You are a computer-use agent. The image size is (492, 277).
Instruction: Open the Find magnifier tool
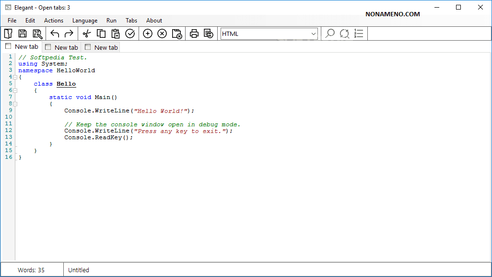coord(330,33)
